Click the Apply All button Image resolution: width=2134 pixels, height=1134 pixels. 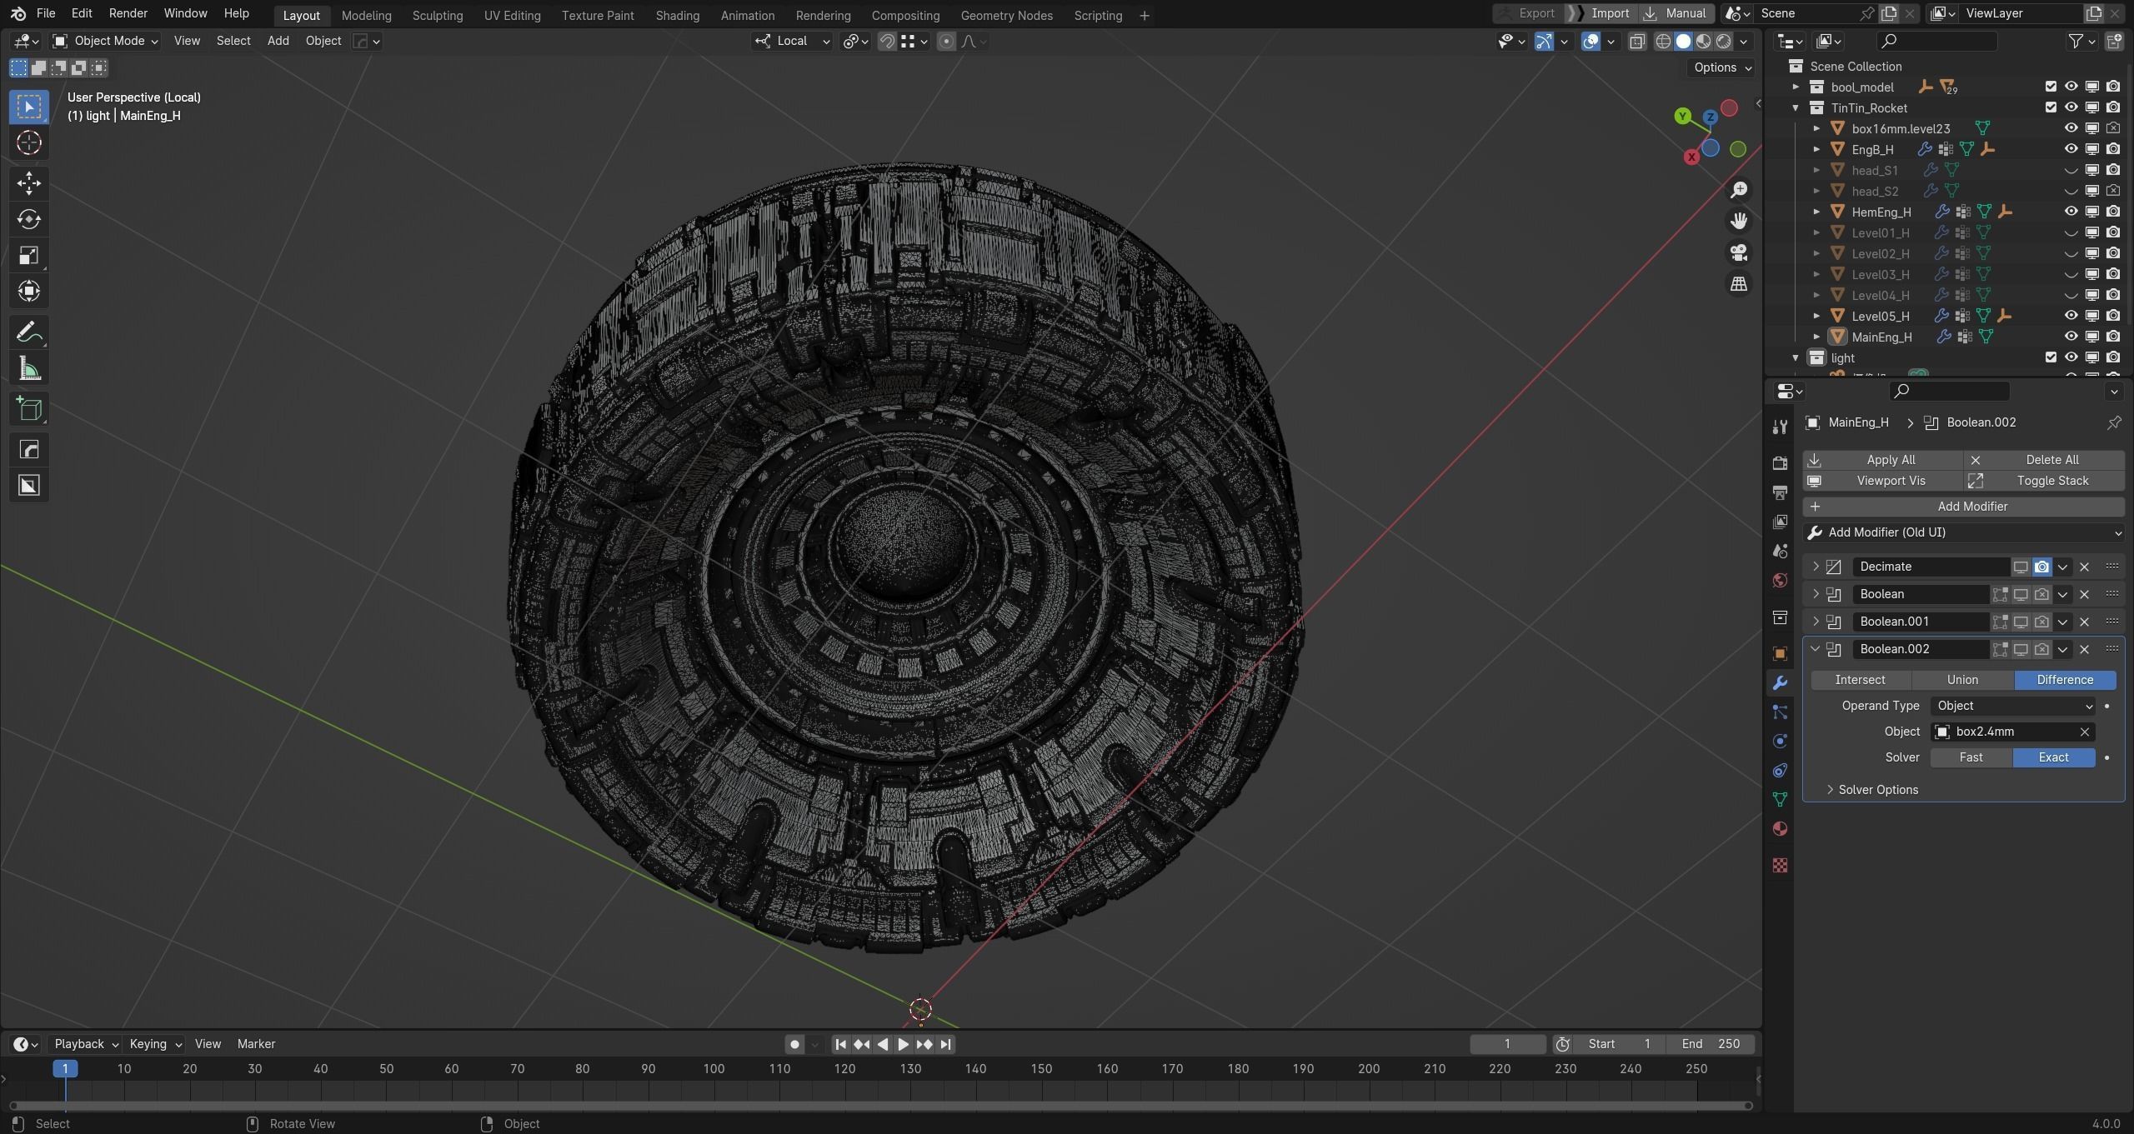(1890, 460)
